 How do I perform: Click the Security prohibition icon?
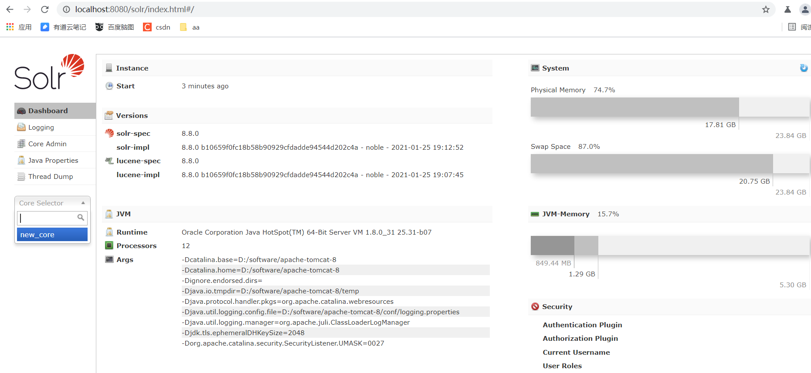pos(535,306)
